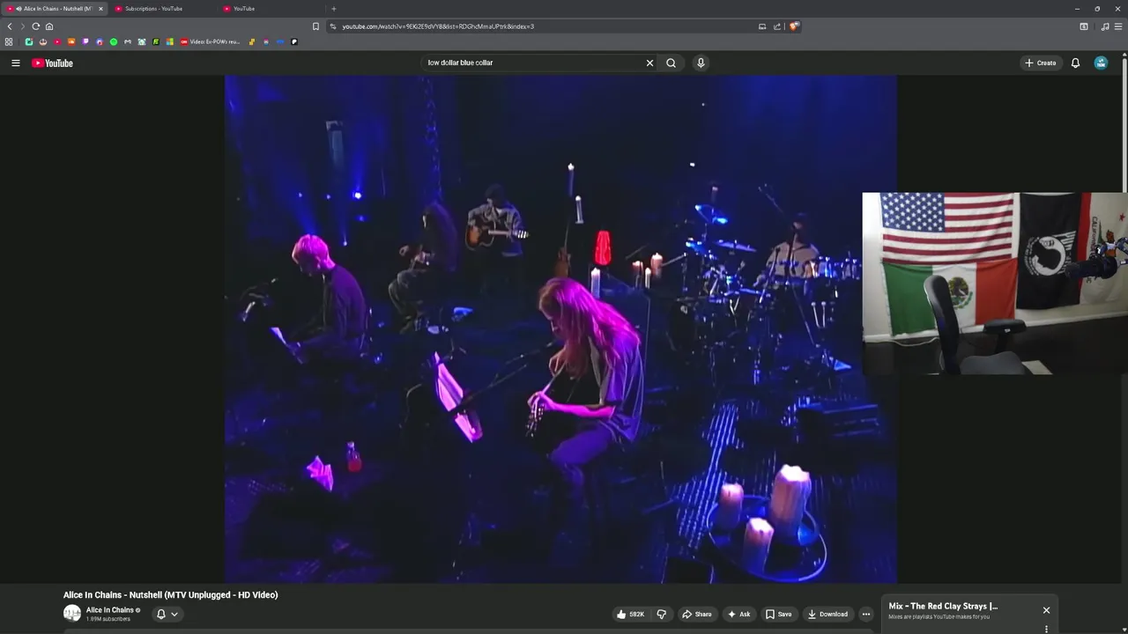This screenshot has width=1128, height=634.
Task: Open the media control music note icon
Action: pos(1105,26)
